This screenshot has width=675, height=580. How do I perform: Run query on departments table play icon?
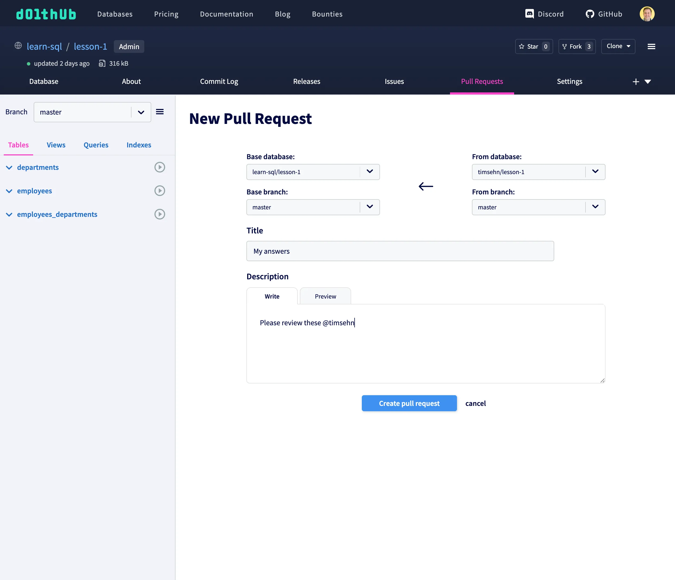click(x=160, y=167)
